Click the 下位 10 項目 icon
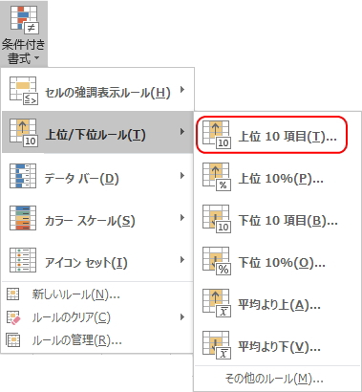This screenshot has height=392, width=362. pos(217,219)
